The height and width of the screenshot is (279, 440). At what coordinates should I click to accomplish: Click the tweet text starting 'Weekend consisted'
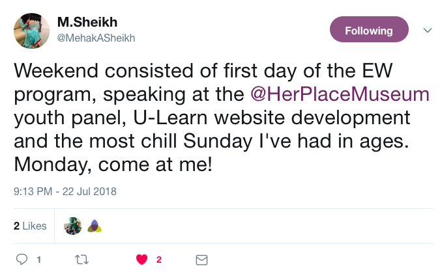pyautogui.click(x=222, y=118)
